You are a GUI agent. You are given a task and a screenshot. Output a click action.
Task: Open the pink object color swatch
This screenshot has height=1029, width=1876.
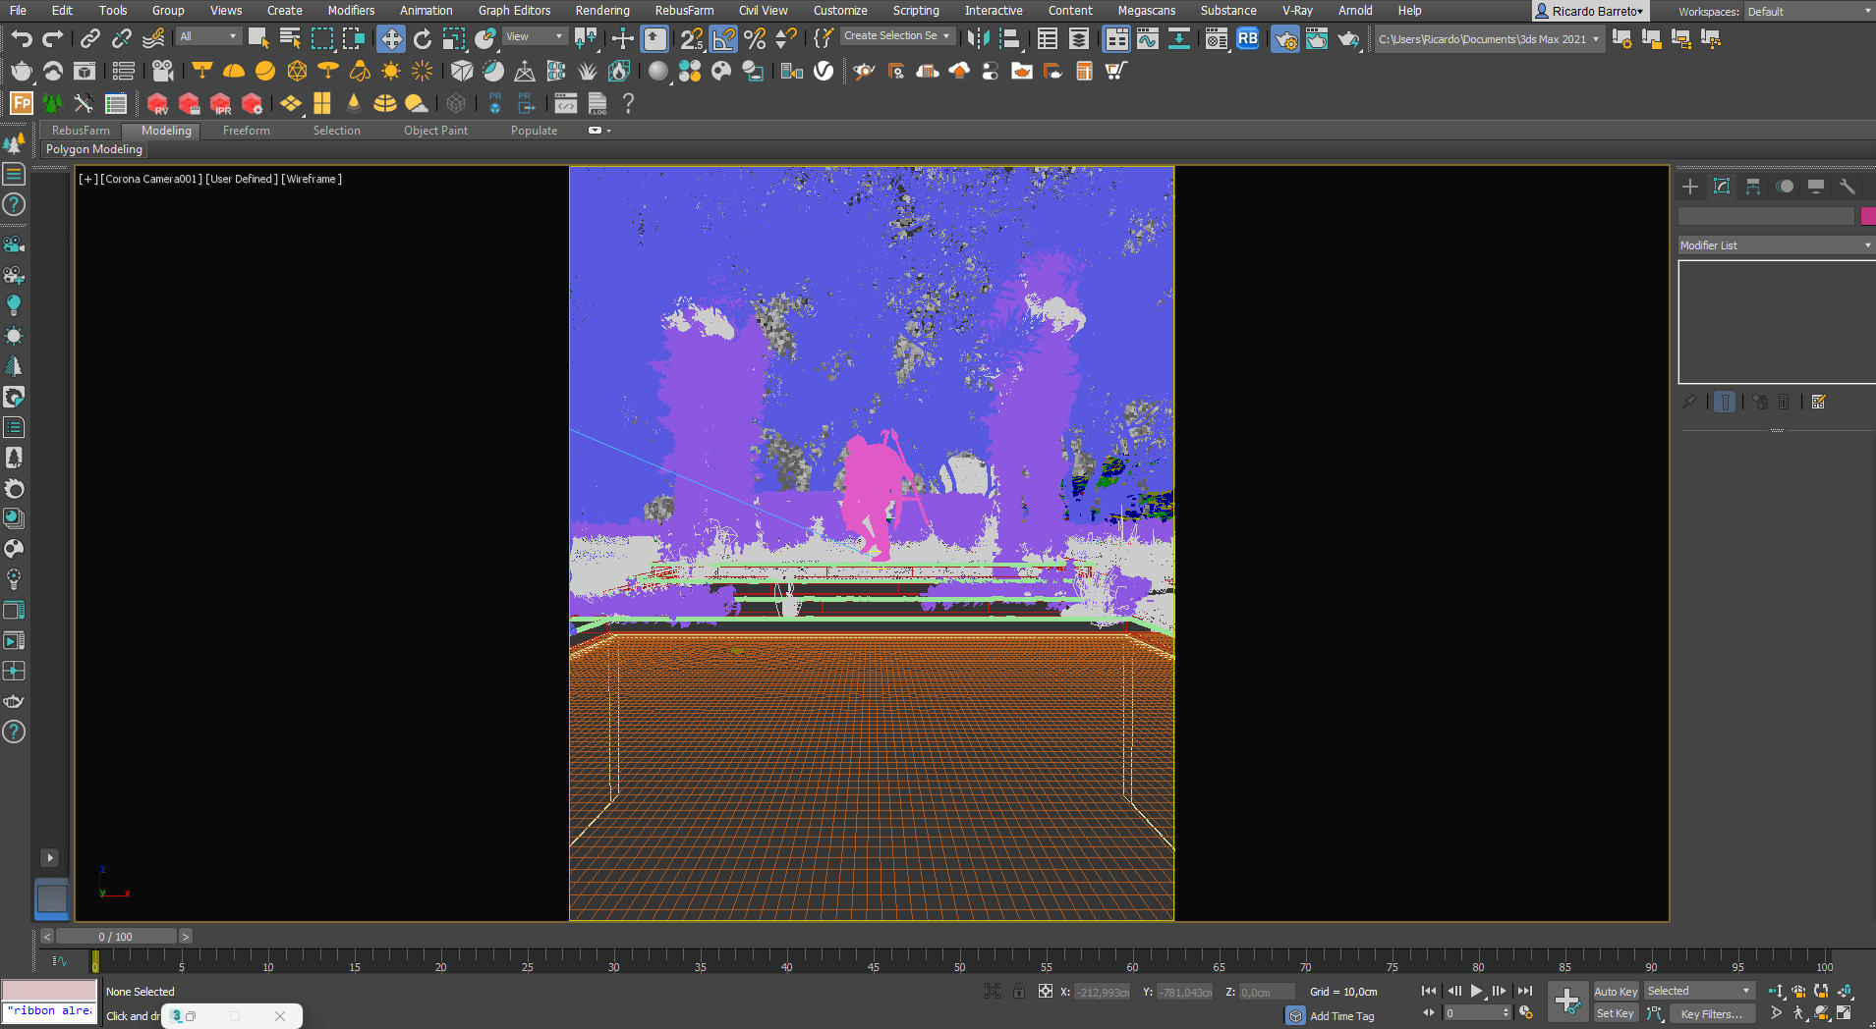click(1868, 216)
